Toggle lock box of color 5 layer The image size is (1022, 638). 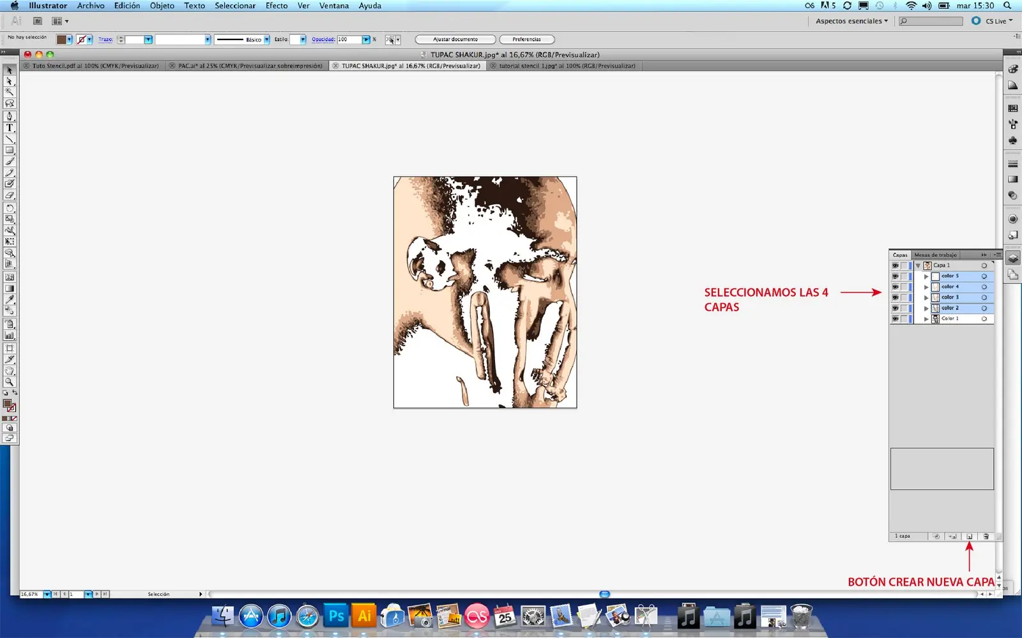coord(904,276)
